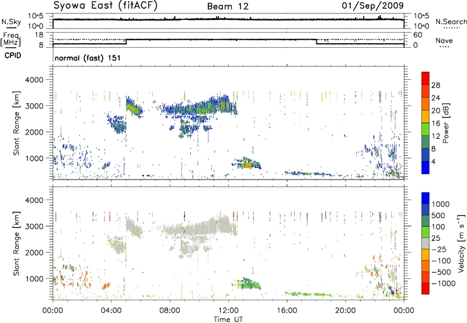
Task: Pick the bottom blue Power color bar segment
Action: click(x=426, y=167)
